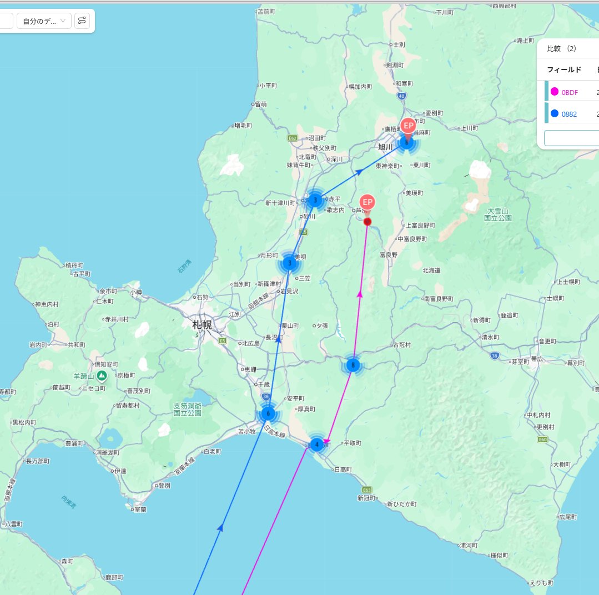Select the red endpoint dot below the EP pin
This screenshot has width=599, height=595.
point(368,222)
